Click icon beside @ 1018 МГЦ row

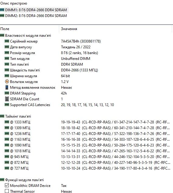(x=7, y=151)
